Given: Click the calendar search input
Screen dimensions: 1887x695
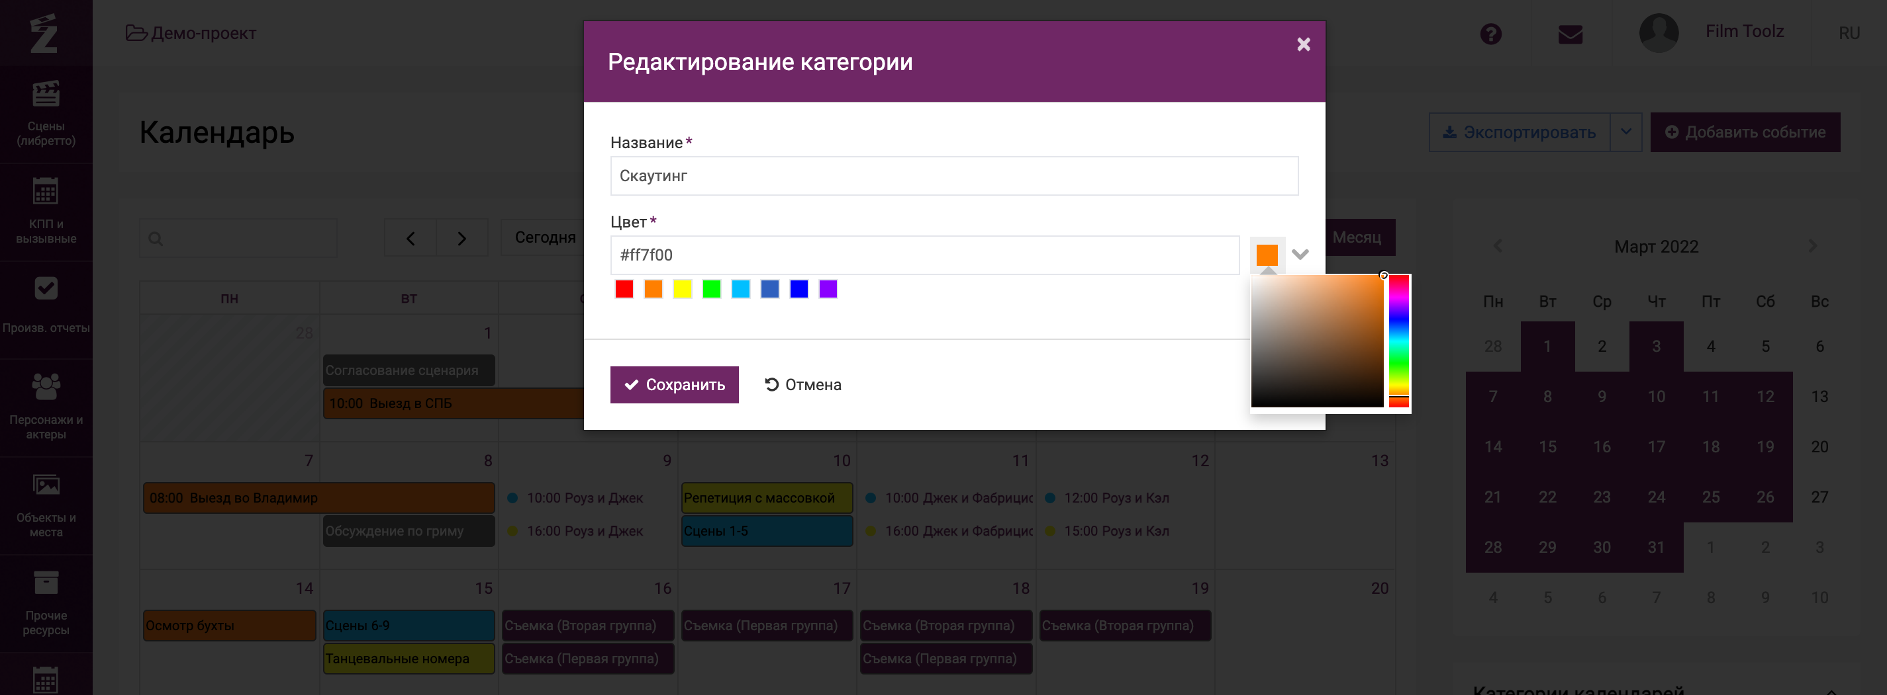Looking at the screenshot, I should pos(238,238).
